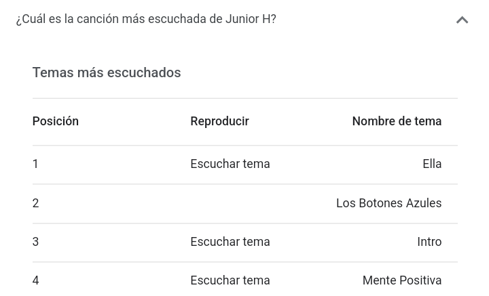Screen dimensions: 489x296
Task: Play 'Escuchar tema' for Mente Positiva
Action: (230, 280)
